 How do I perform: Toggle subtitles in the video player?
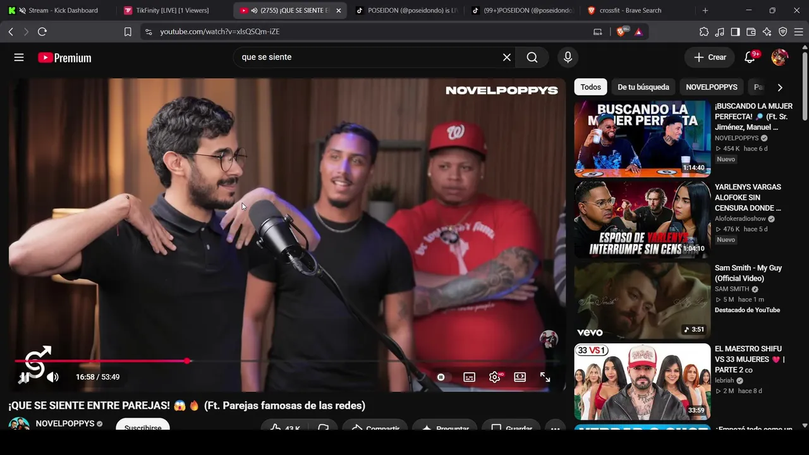(x=469, y=377)
